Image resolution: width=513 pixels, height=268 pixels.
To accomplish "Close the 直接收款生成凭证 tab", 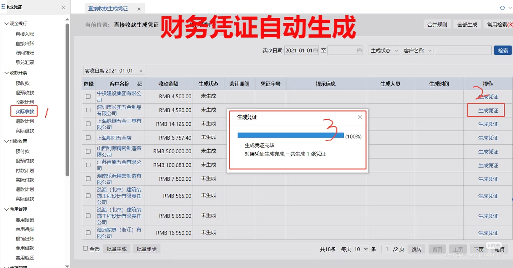I will coord(139,9).
